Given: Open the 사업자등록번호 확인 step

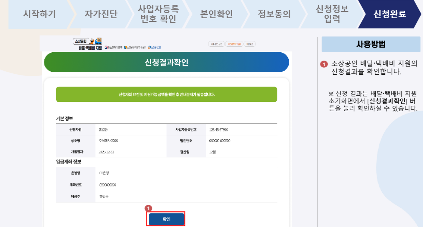Looking at the screenshot, I should pos(158,14).
